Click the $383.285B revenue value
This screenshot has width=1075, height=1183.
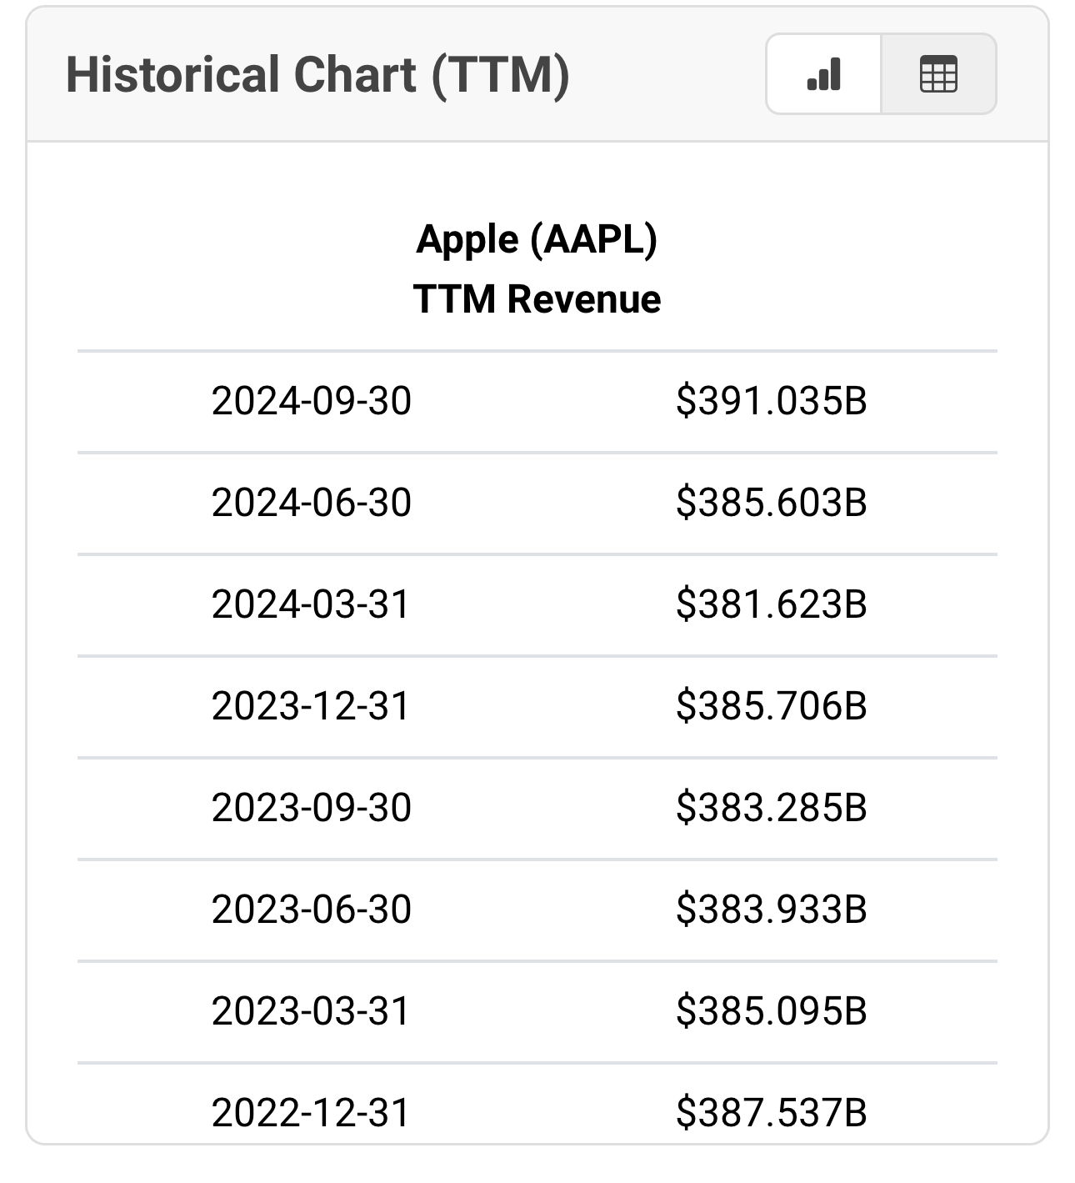coord(771,808)
